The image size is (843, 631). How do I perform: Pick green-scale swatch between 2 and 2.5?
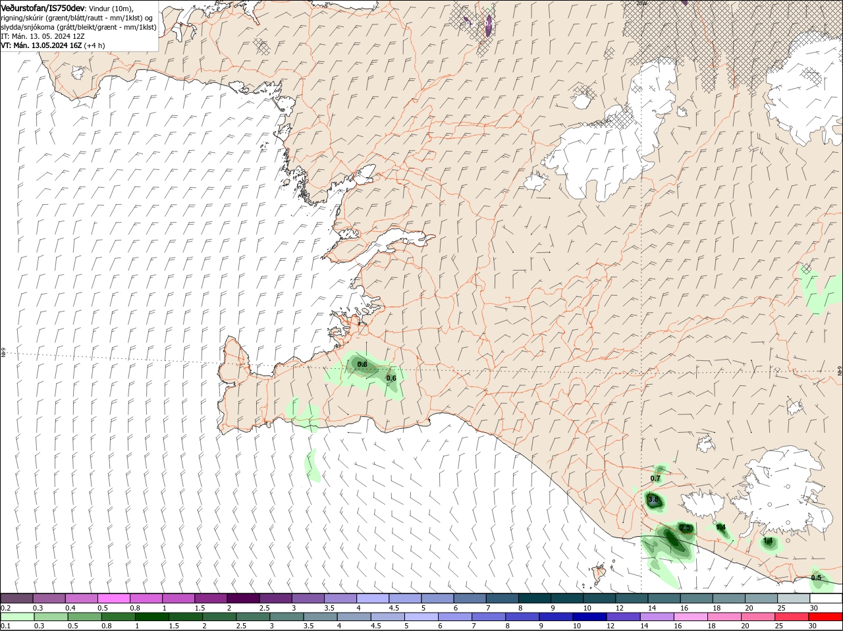coord(219,617)
